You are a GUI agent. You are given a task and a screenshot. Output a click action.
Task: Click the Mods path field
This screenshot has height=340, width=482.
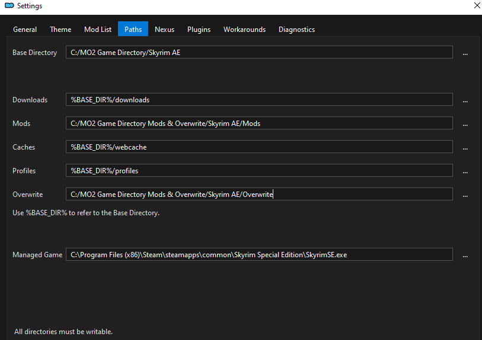click(259, 123)
